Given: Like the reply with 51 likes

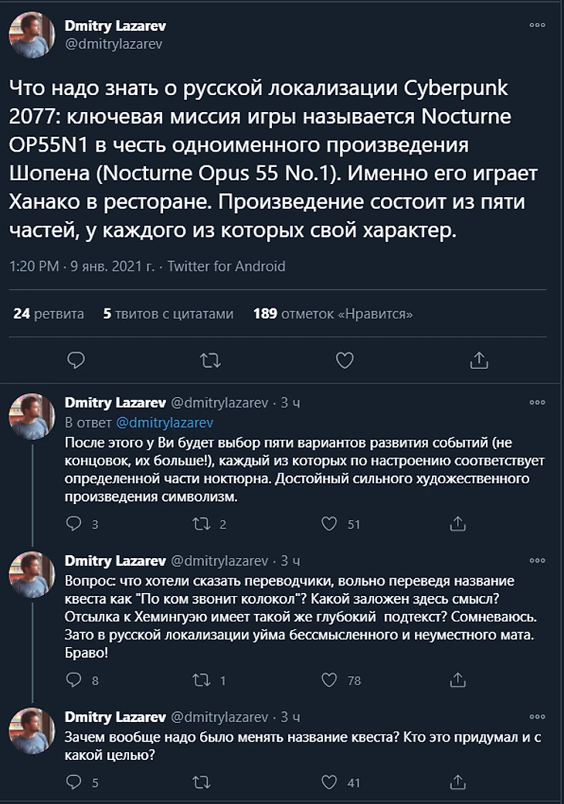Looking at the screenshot, I should click(330, 523).
